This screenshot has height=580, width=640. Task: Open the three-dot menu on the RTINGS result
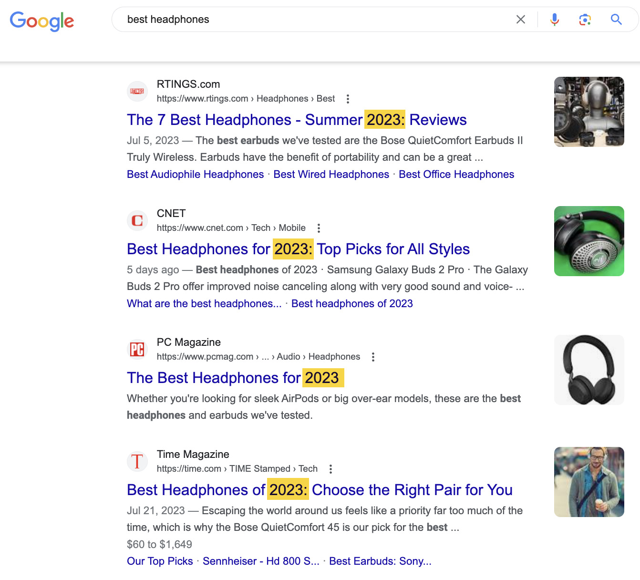348,99
